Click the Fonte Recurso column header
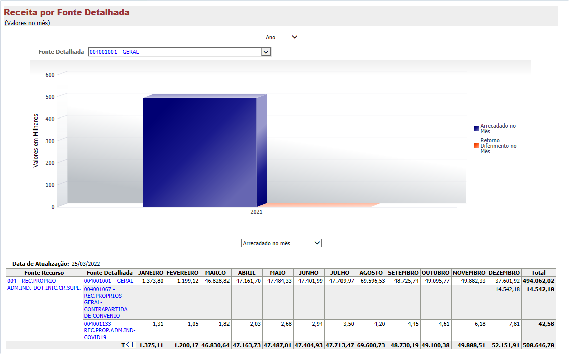This screenshot has width=569, height=354. 44,273
